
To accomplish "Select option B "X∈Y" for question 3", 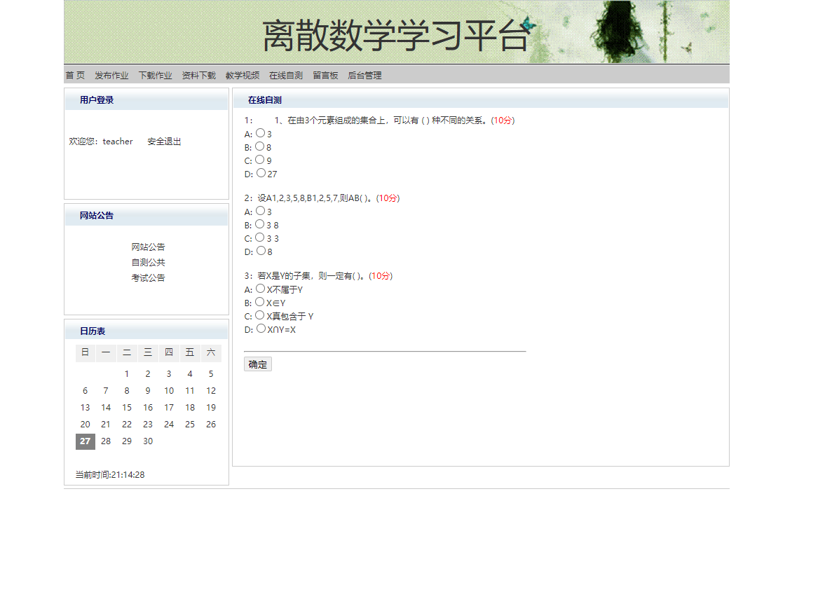I will click(259, 302).
